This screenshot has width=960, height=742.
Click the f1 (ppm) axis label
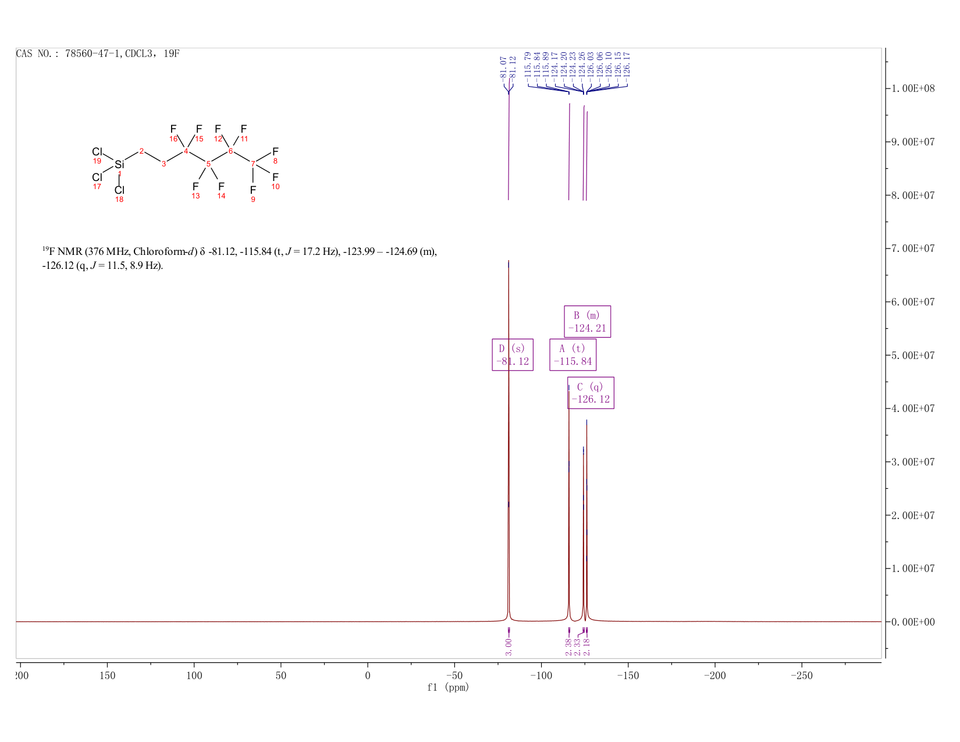[448, 687]
